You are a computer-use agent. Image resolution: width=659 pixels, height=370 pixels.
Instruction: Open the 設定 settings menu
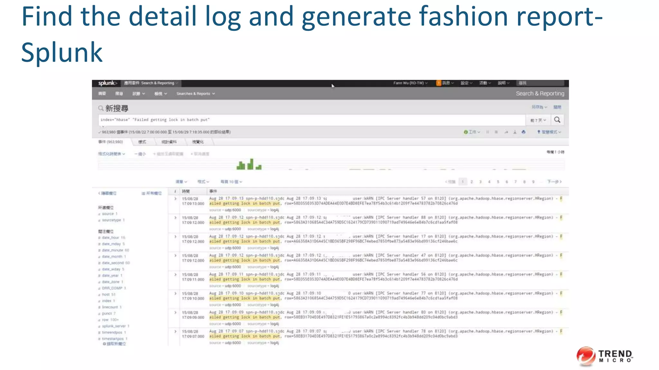click(467, 83)
